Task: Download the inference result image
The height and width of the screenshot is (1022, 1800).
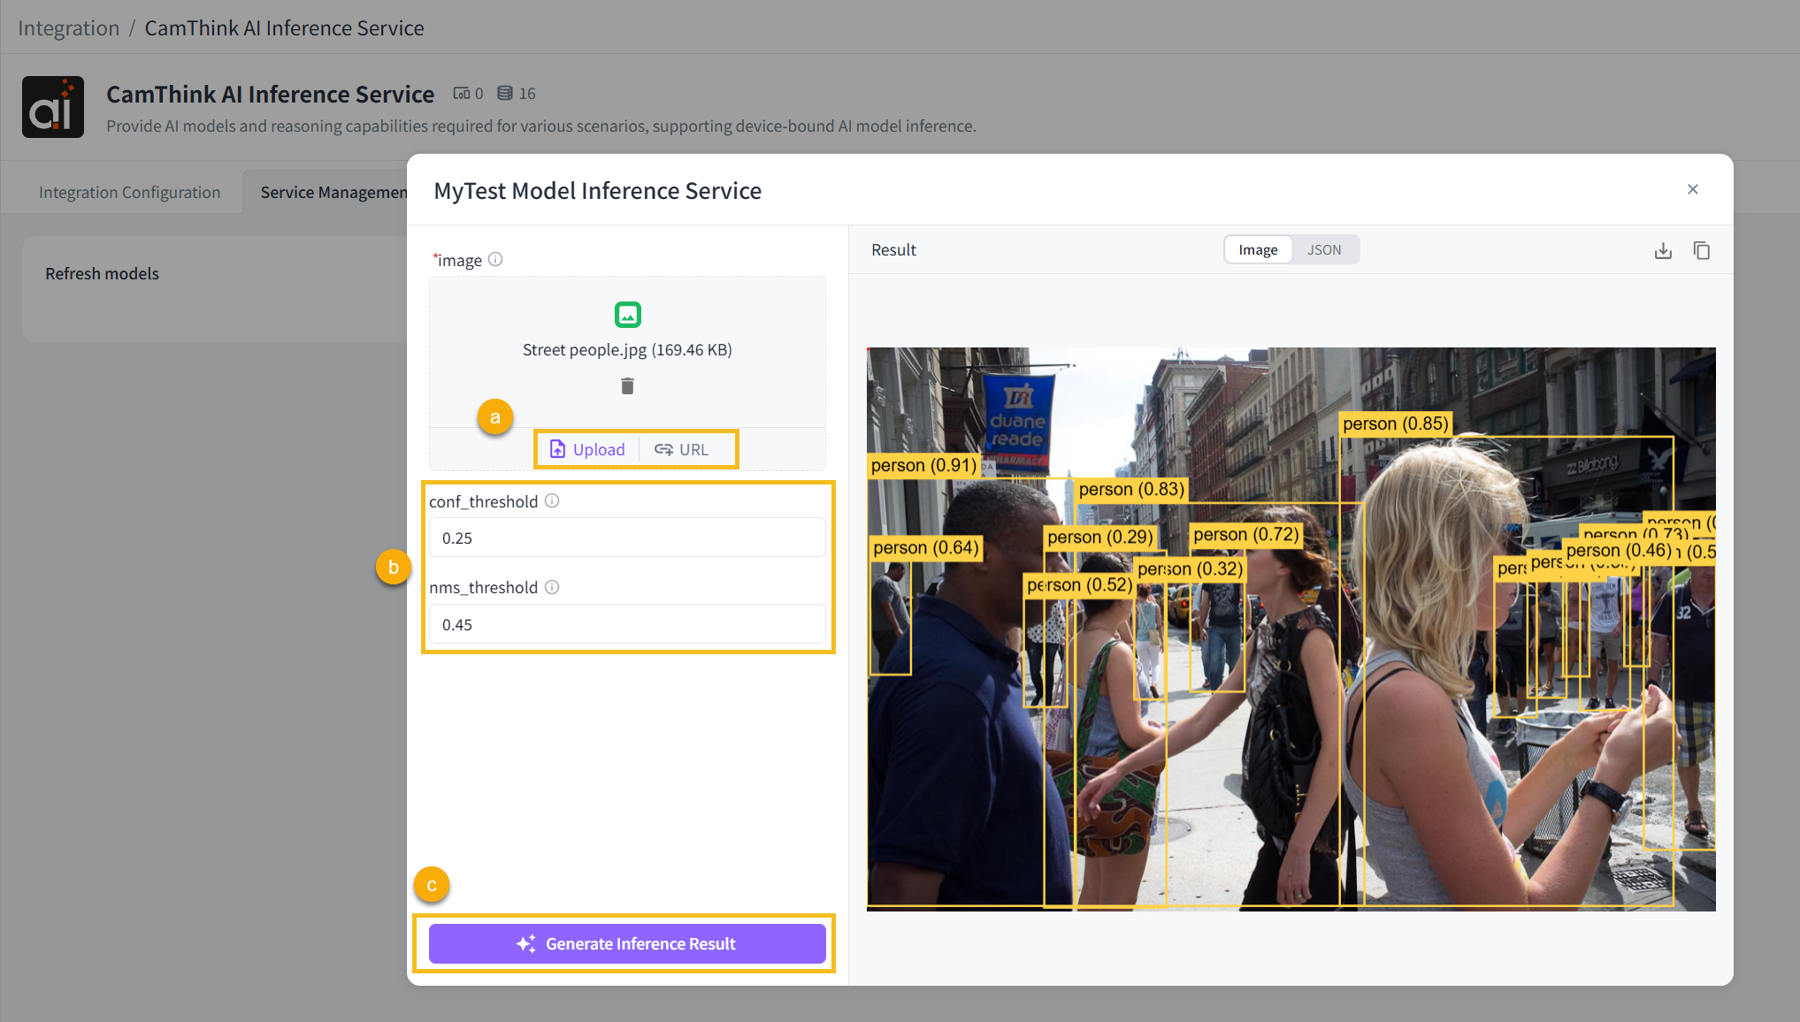Action: coord(1663,251)
